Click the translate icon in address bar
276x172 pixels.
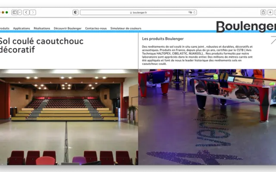(190, 12)
